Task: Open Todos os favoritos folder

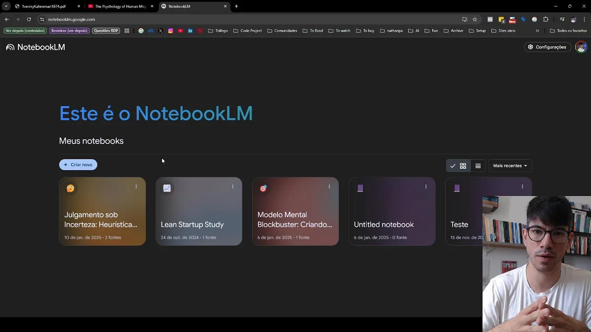Action: [568, 31]
